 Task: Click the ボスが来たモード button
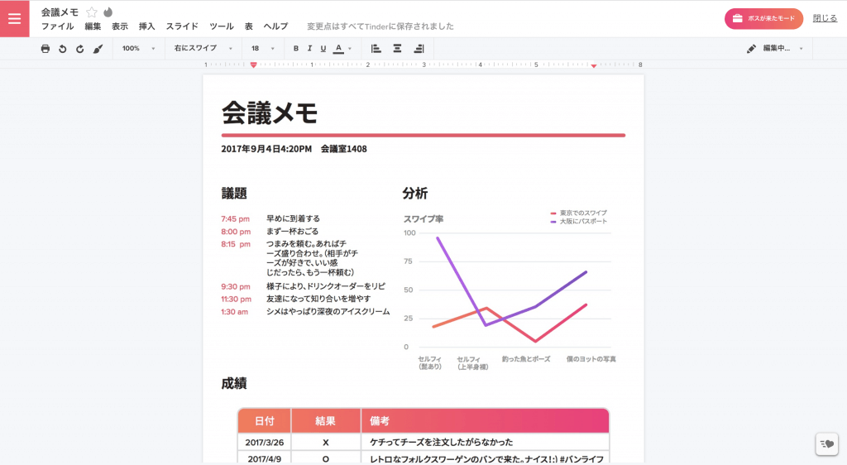763,18
